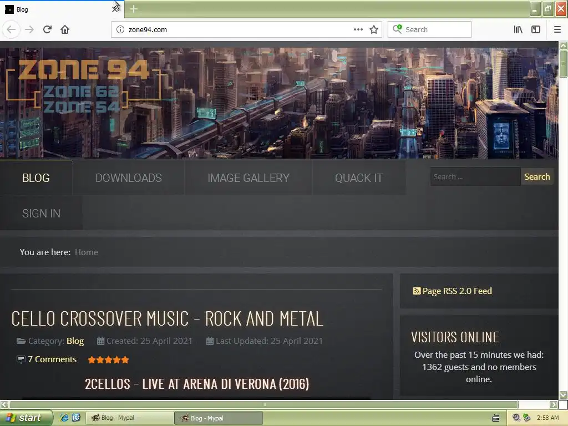The width and height of the screenshot is (568, 426).
Task: Click the vertical scrollbar down arrow
Action: pos(563,395)
